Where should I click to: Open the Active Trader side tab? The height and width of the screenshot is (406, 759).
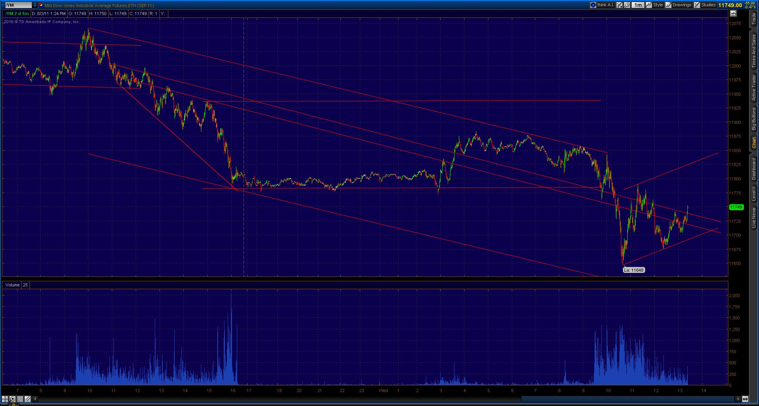(754, 87)
